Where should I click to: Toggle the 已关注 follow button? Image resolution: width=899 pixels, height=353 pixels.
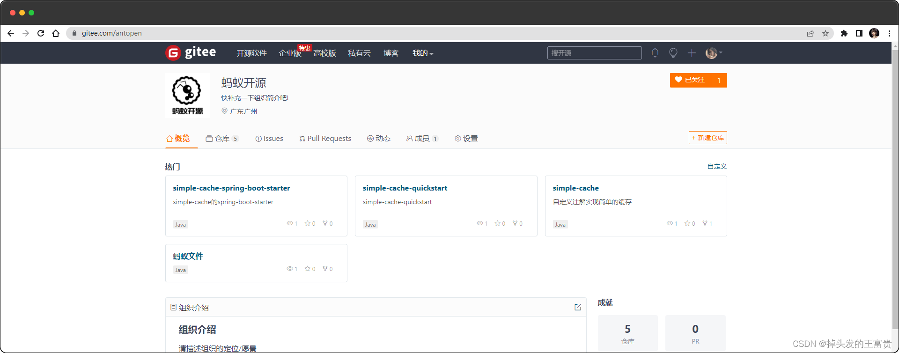click(690, 80)
